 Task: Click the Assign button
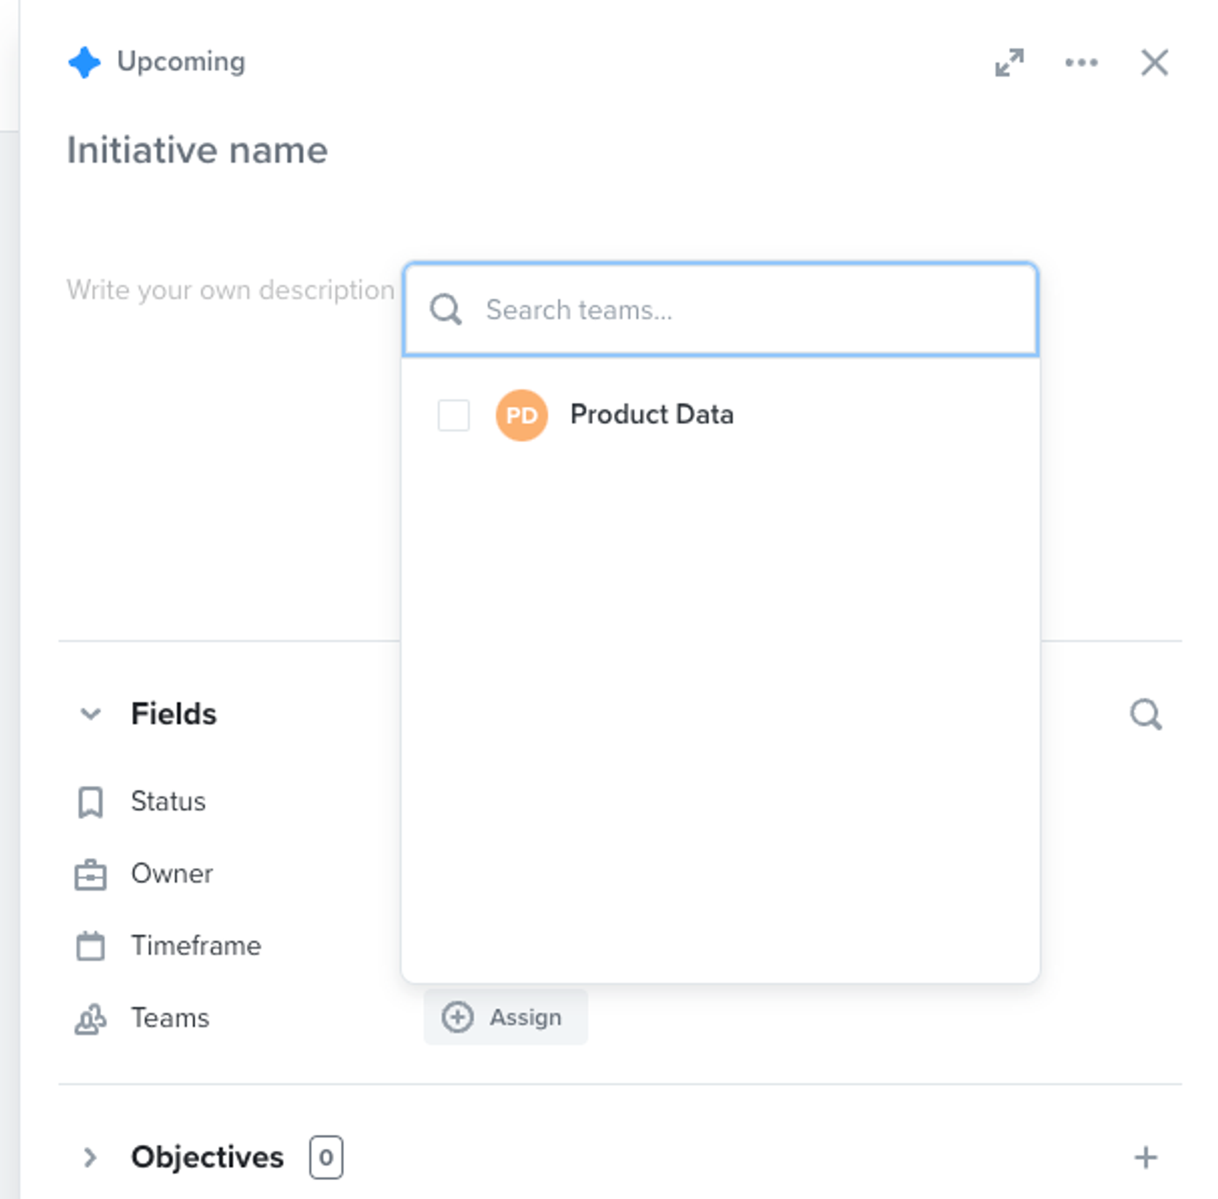pyautogui.click(x=506, y=1016)
